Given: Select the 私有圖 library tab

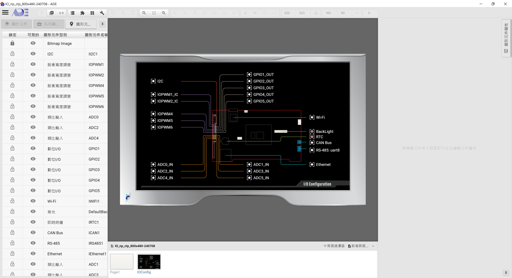Looking at the screenshot, I should coord(49,24).
